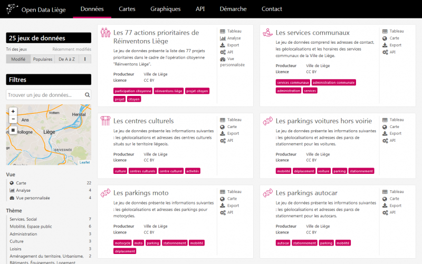Open Carte view for Les services communaux
The height and width of the screenshot is (264, 422).
pos(391,38)
